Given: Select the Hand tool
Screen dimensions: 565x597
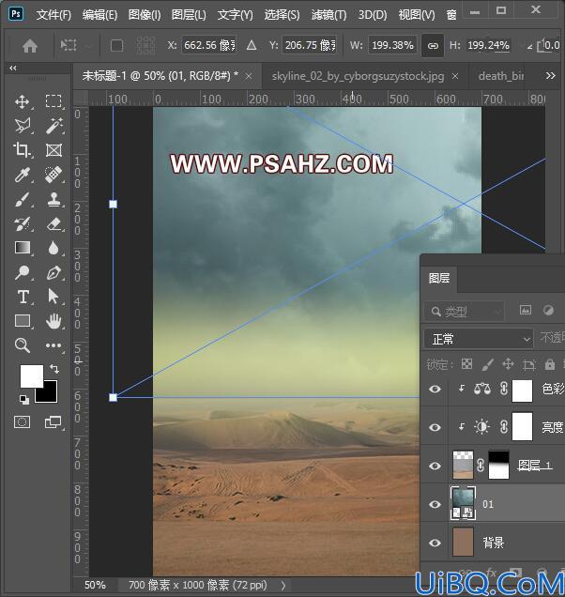Looking at the screenshot, I should [53, 321].
